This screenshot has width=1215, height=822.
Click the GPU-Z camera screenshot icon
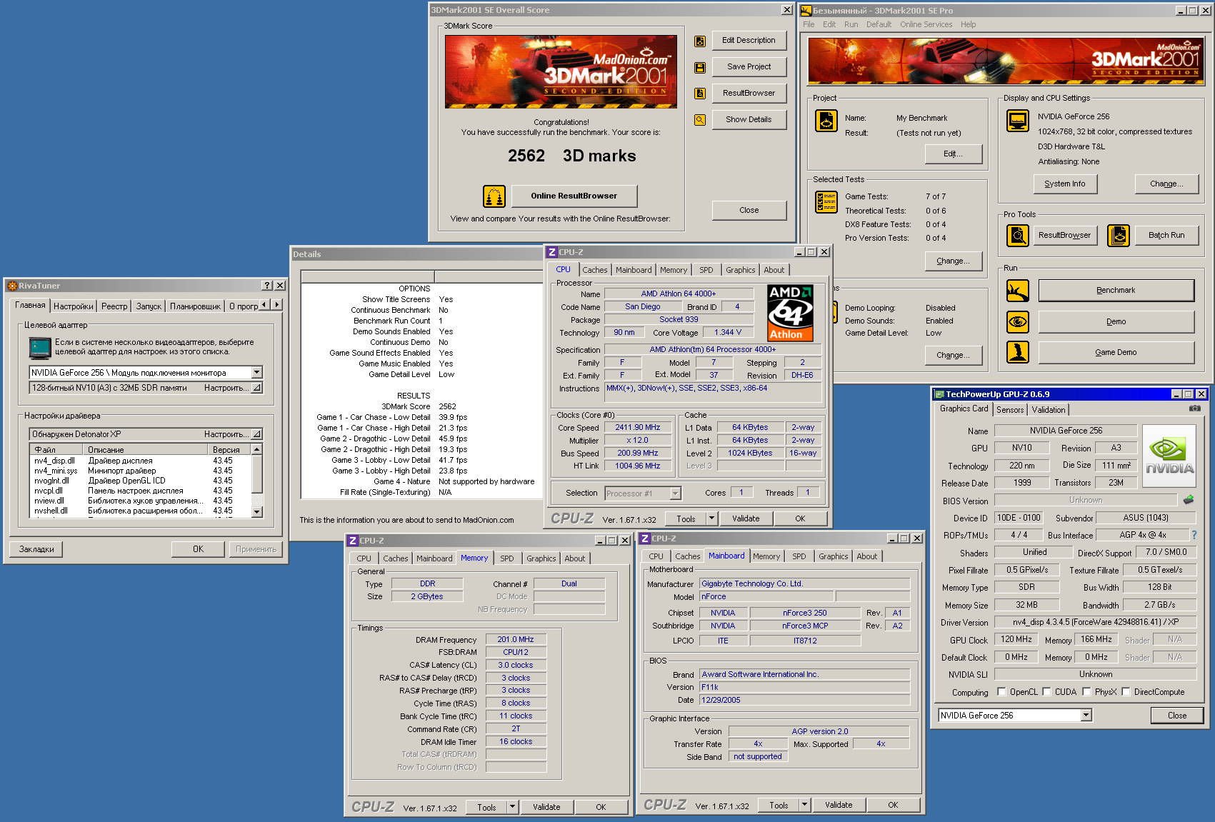1194,409
